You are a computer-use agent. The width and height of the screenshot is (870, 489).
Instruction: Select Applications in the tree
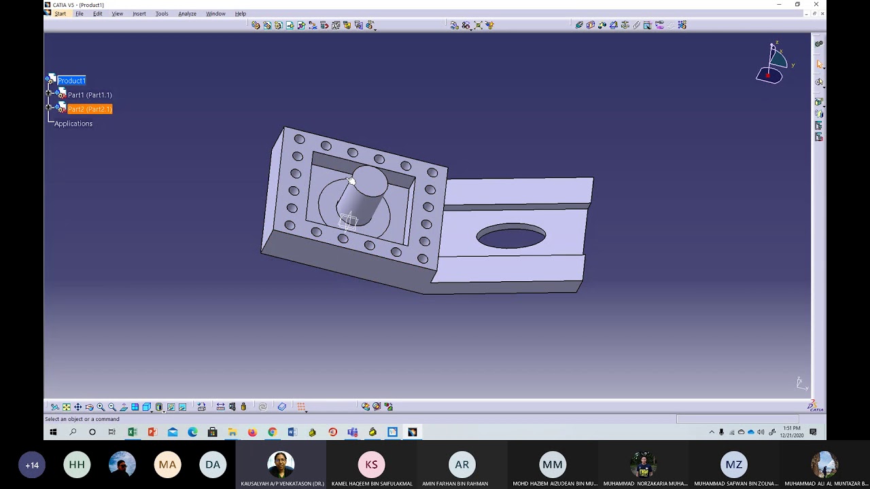[x=73, y=124]
